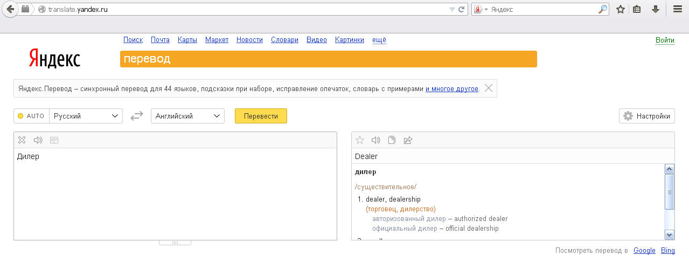Toggle the AUTO language detection
This screenshot has width=689, height=276.
click(31, 116)
